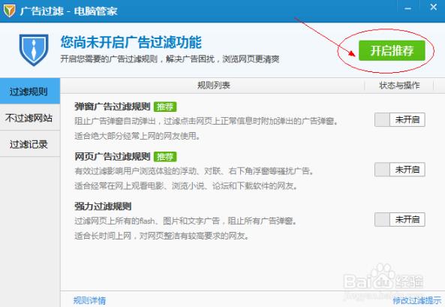
Task: Select the 过滤规则 sidebar tab
Action: [x=30, y=91]
